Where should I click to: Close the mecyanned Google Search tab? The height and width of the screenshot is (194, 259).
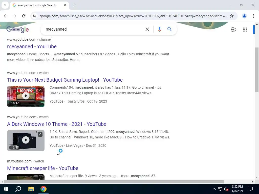[x=65, y=5]
